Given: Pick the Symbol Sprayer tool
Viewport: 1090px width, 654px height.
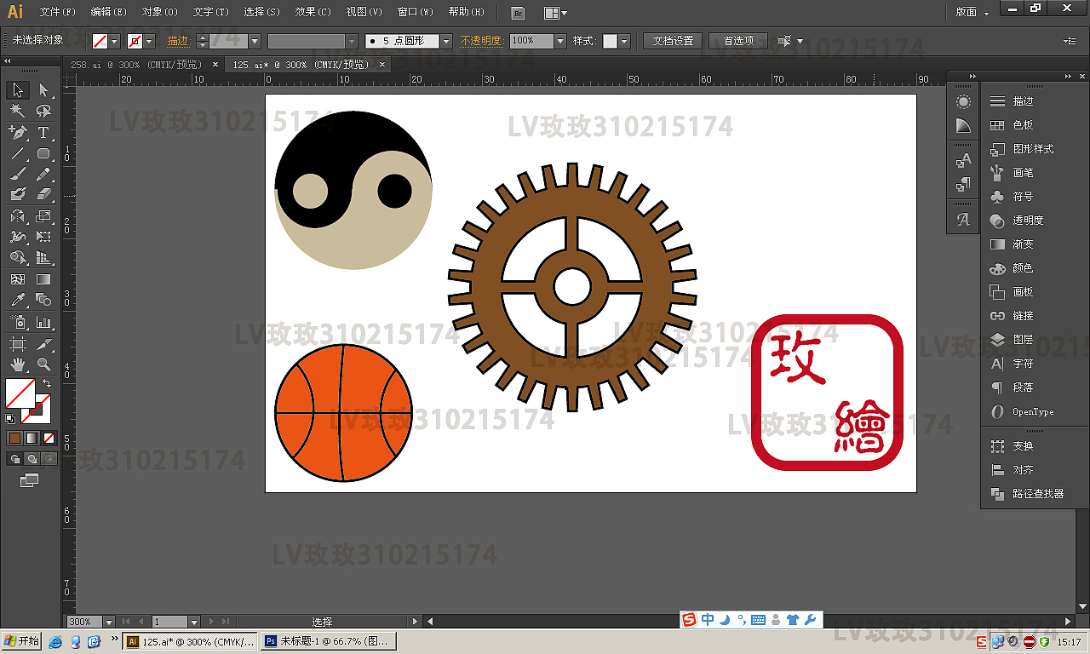Looking at the screenshot, I should (x=18, y=323).
